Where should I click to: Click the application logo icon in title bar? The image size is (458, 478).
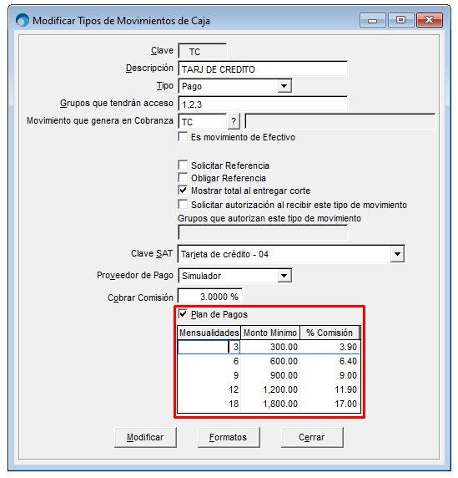tap(23, 20)
